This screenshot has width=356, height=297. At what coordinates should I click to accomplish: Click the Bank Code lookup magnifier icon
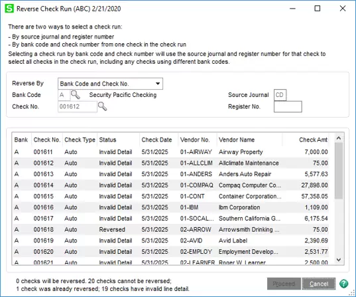click(76, 95)
